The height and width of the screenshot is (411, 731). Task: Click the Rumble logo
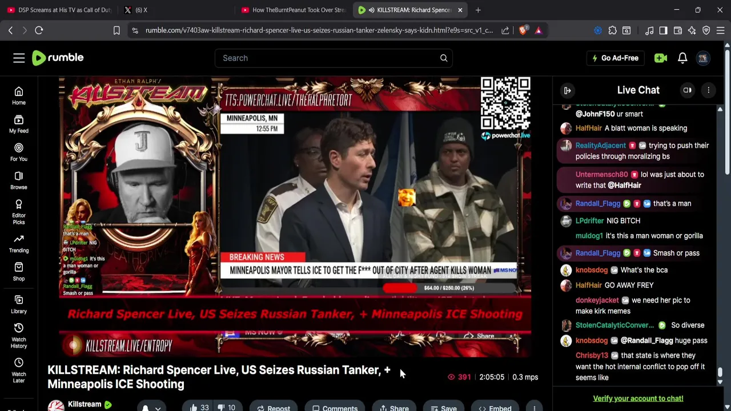tap(58, 58)
